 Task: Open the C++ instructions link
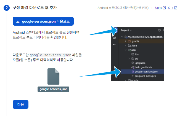[173, 8]
